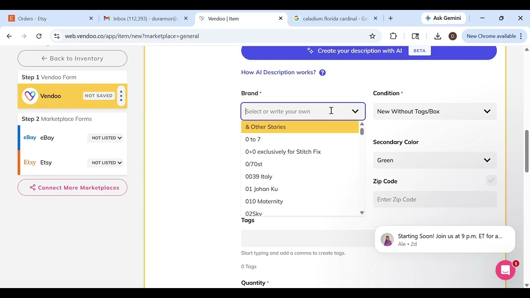530x298 pixels.
Task: Close the caladium florida cardinal tab
Action: click(376, 19)
